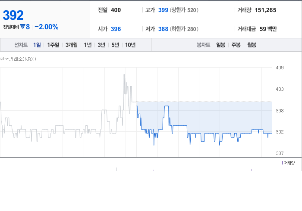Click the 선차트 label
Image resolution: width=302 pixels, height=211 pixels.
click(21, 45)
